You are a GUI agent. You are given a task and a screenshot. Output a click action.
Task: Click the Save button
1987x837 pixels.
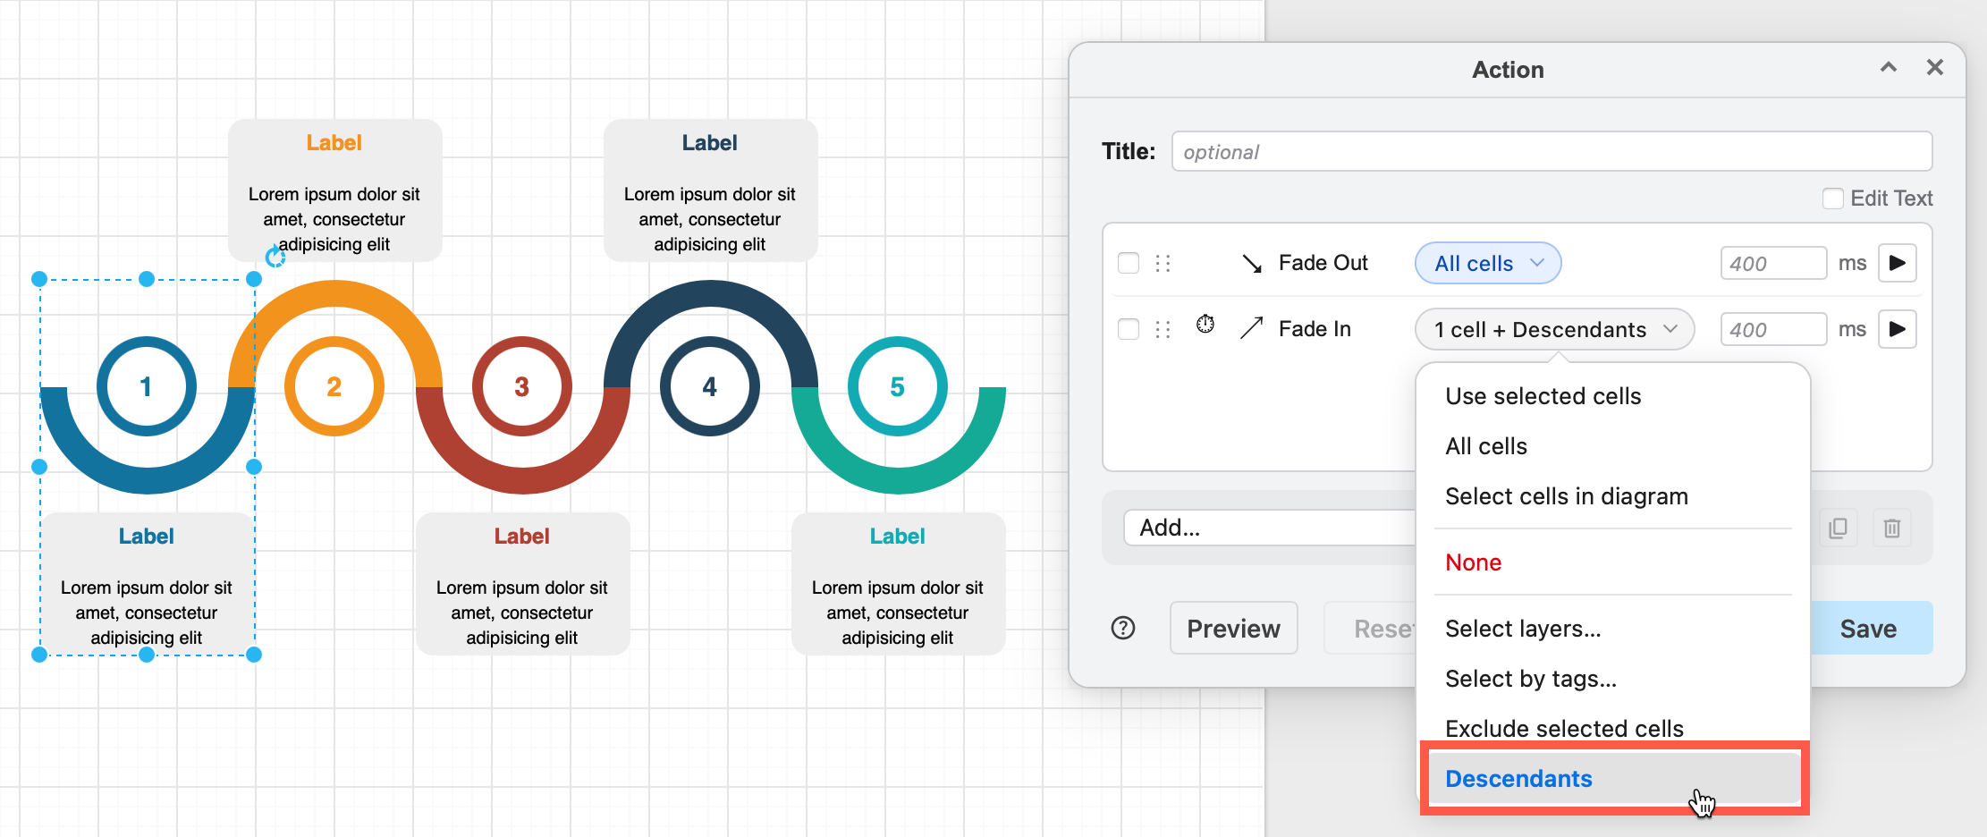(x=1869, y=628)
